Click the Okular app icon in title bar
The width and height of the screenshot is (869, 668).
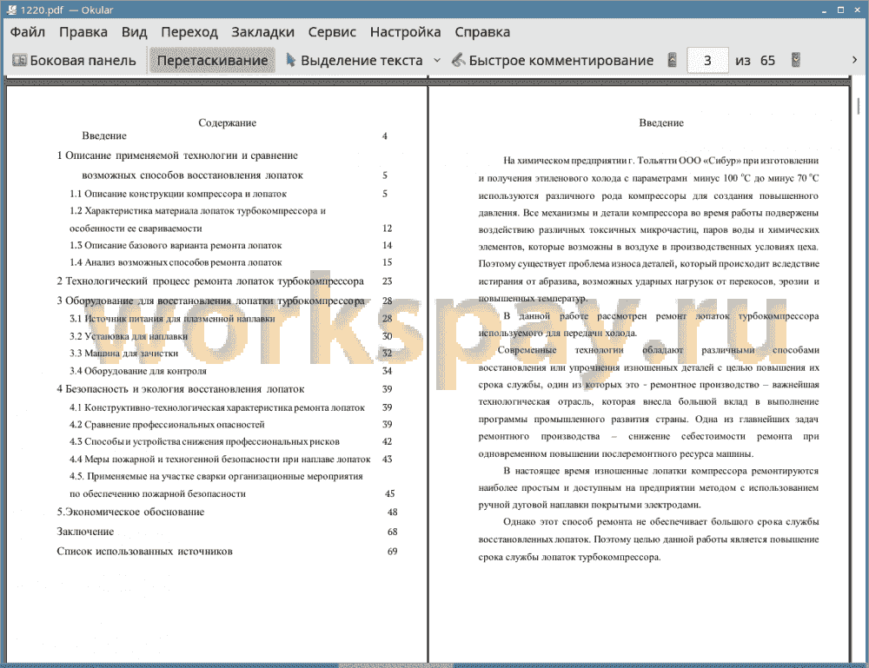click(10, 10)
